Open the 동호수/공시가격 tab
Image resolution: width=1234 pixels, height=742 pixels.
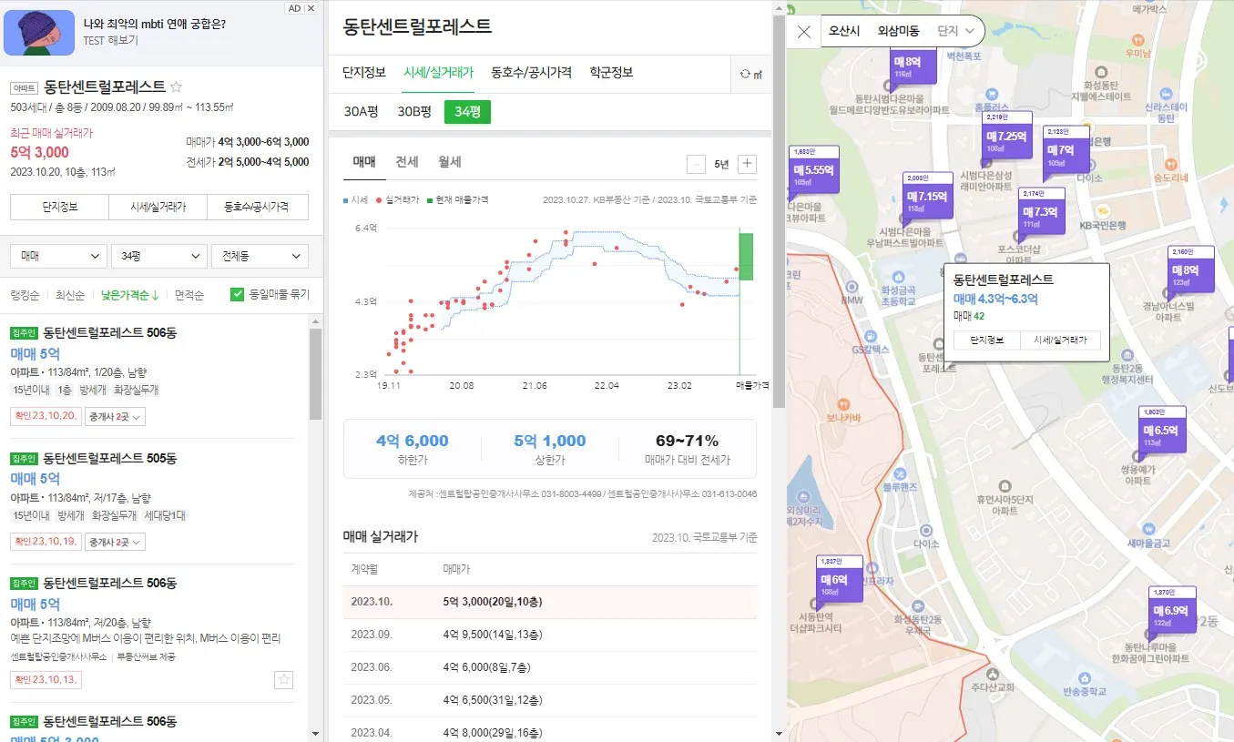(531, 73)
